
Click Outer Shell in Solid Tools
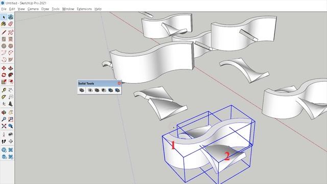tap(82, 90)
